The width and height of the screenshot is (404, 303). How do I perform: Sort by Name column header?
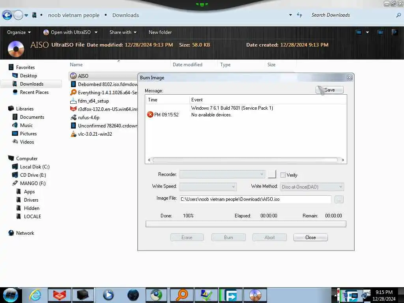coord(120,65)
